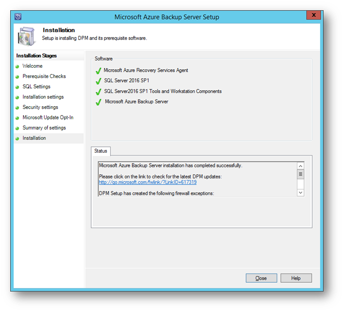The image size is (344, 312).
Task: Click the Azure Backup title bar icon
Action: 18,17
